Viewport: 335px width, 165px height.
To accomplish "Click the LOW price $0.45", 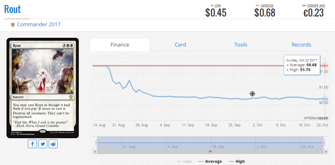I will pyautogui.click(x=216, y=13).
